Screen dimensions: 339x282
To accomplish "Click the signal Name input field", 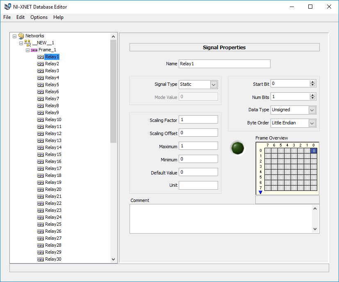I will 224,64.
